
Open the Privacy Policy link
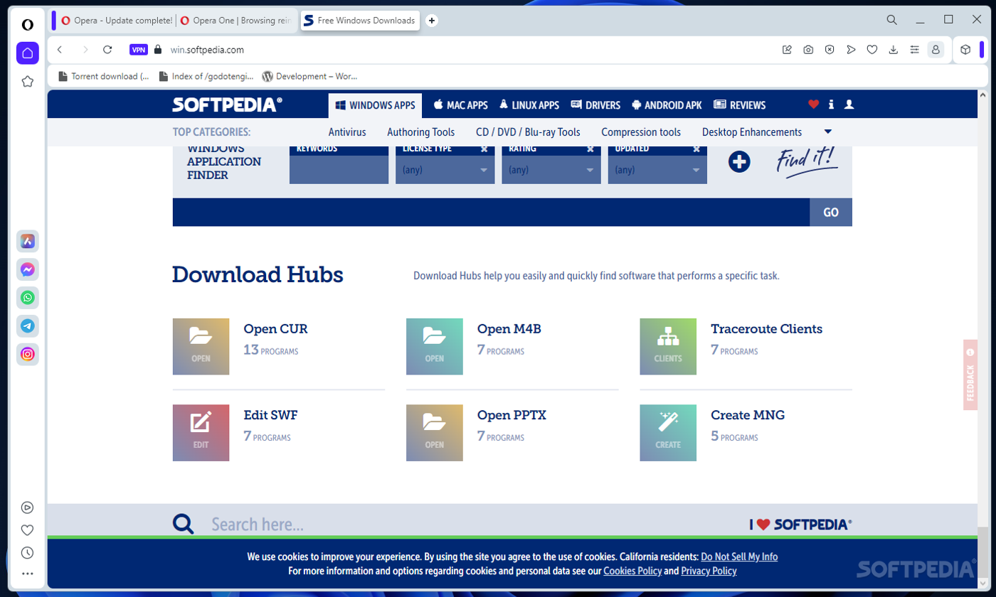tap(709, 571)
